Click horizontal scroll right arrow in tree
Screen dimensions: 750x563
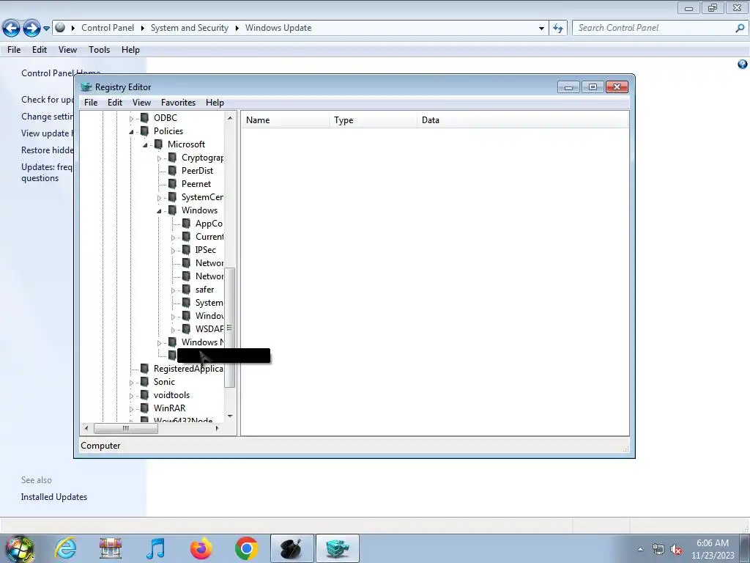click(x=217, y=428)
